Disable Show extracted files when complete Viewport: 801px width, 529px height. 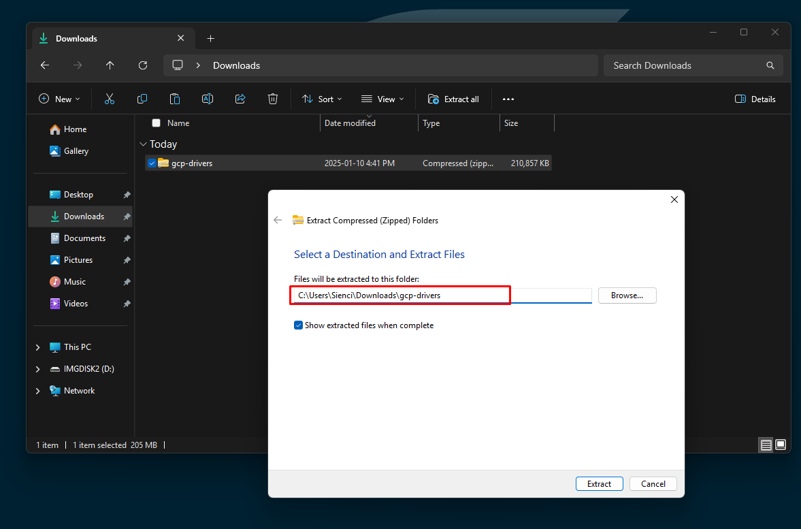click(x=298, y=325)
